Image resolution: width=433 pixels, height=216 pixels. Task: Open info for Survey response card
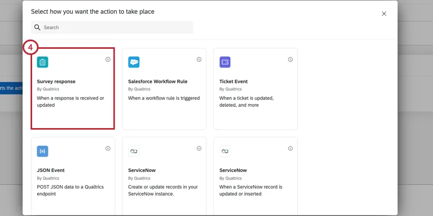(x=108, y=59)
